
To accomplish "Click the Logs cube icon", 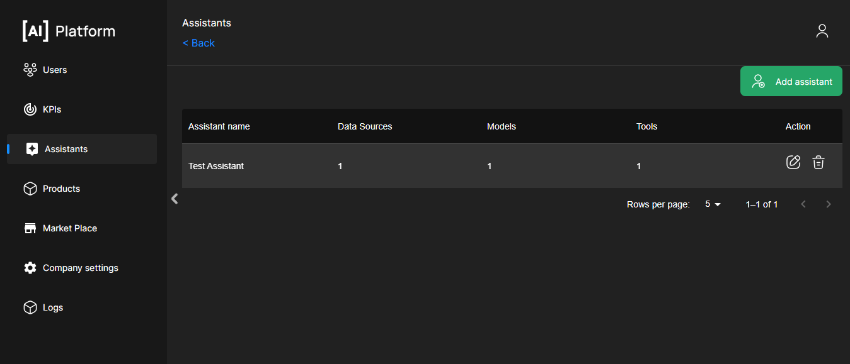I will 30,307.
